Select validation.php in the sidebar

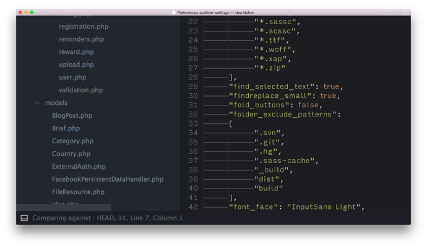[x=80, y=90]
